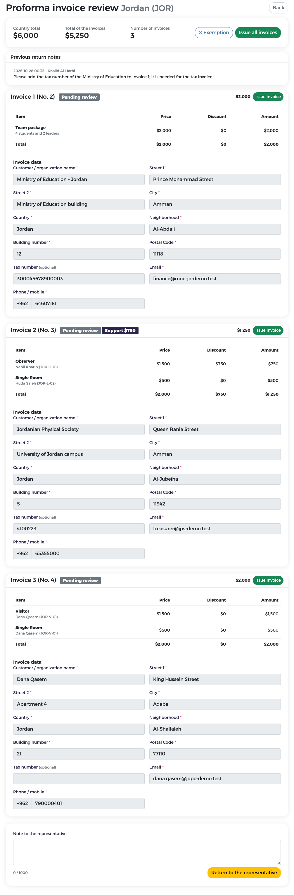
Task: Click postal code 77110 field
Action: pos(215,754)
